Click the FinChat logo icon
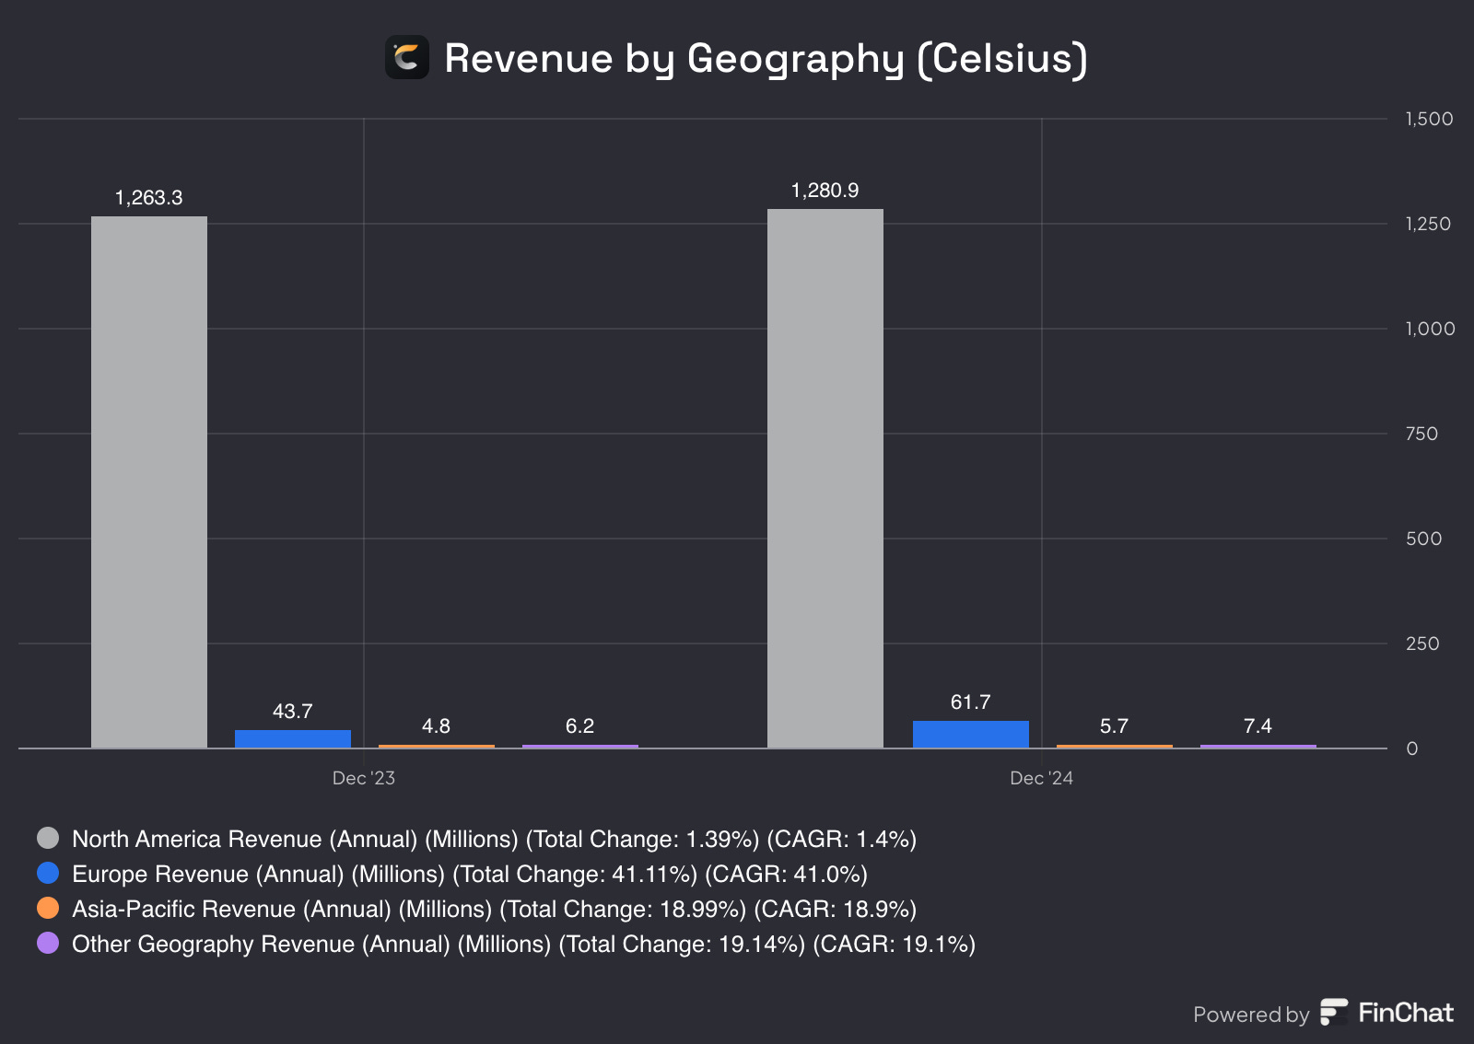Viewport: 1474px width, 1044px height. [1334, 1012]
